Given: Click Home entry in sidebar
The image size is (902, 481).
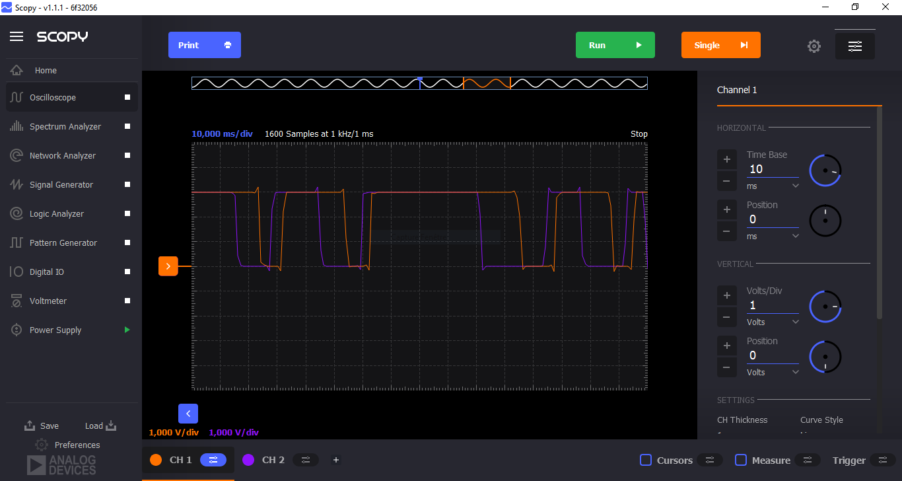Looking at the screenshot, I should click(x=72, y=70).
